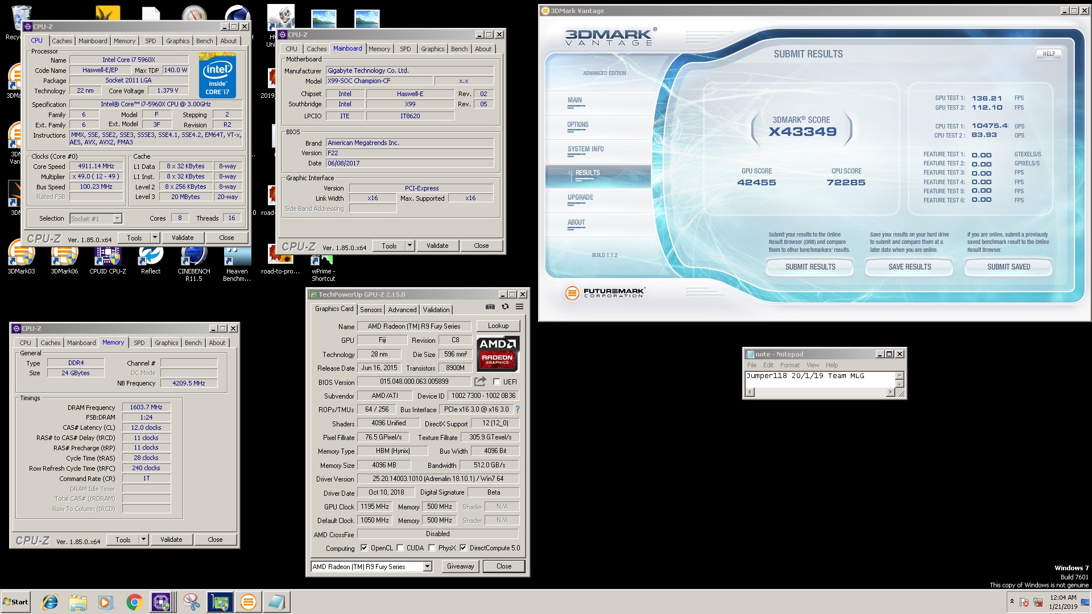Image resolution: width=1092 pixels, height=614 pixels.
Task: Click the Giveaway button in GPU-Z
Action: tap(460, 566)
